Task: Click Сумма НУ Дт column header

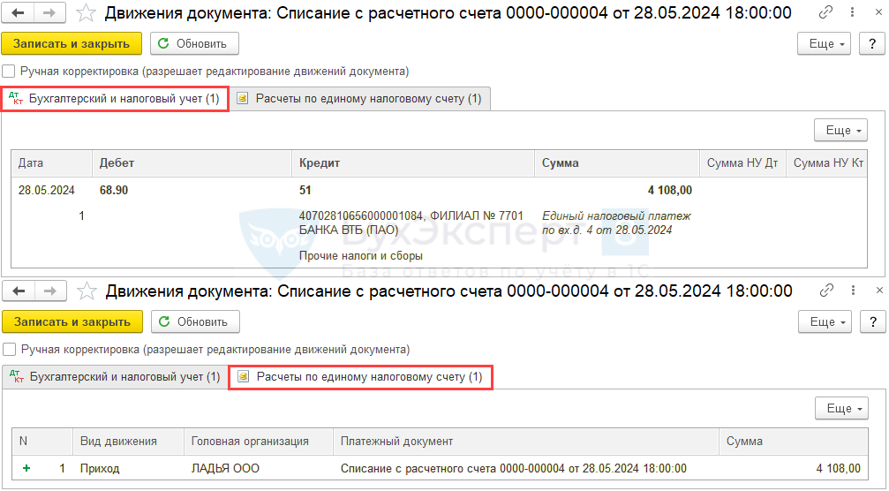Action: point(742,163)
